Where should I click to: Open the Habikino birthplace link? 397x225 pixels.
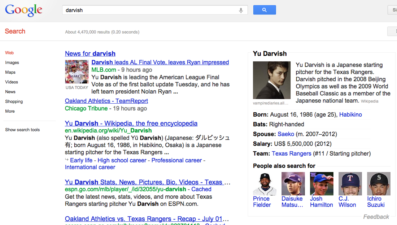(x=350, y=114)
